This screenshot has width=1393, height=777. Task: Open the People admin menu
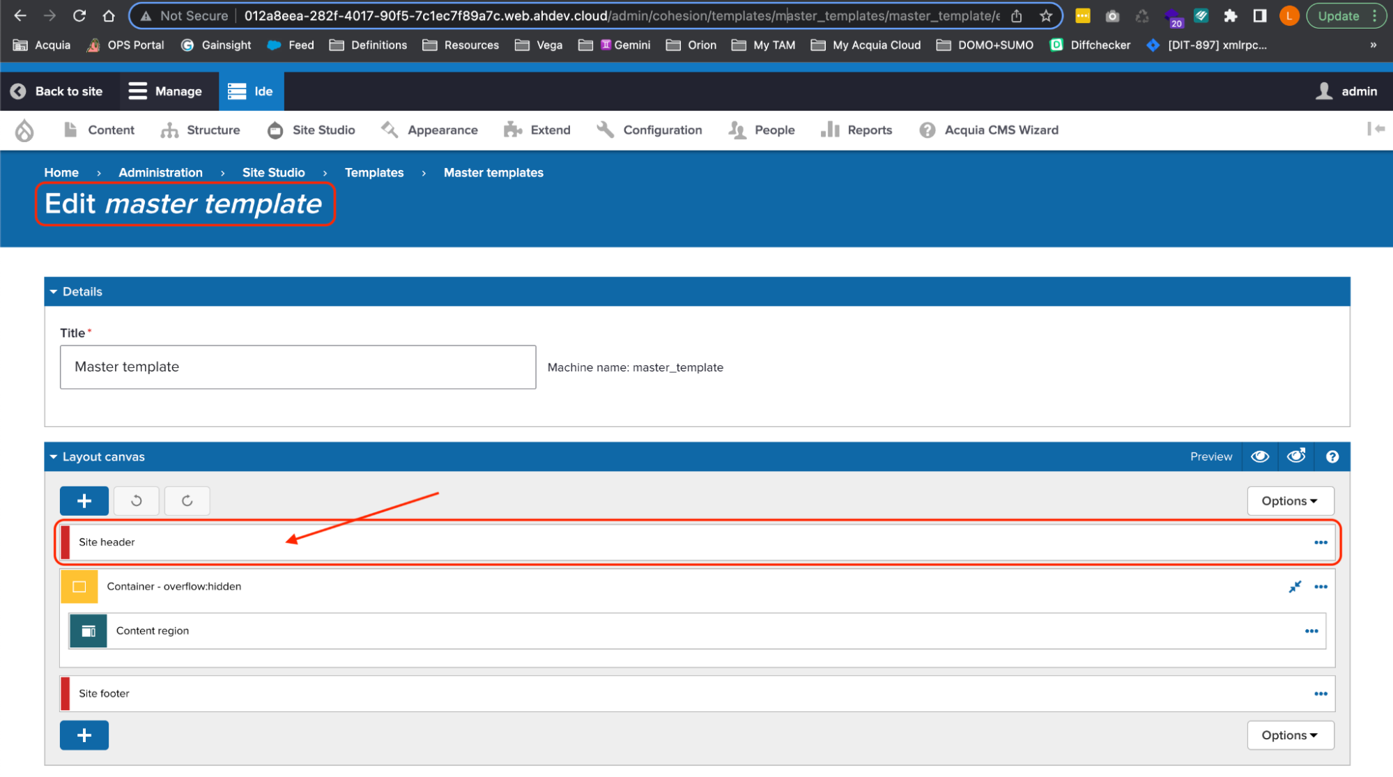point(761,130)
